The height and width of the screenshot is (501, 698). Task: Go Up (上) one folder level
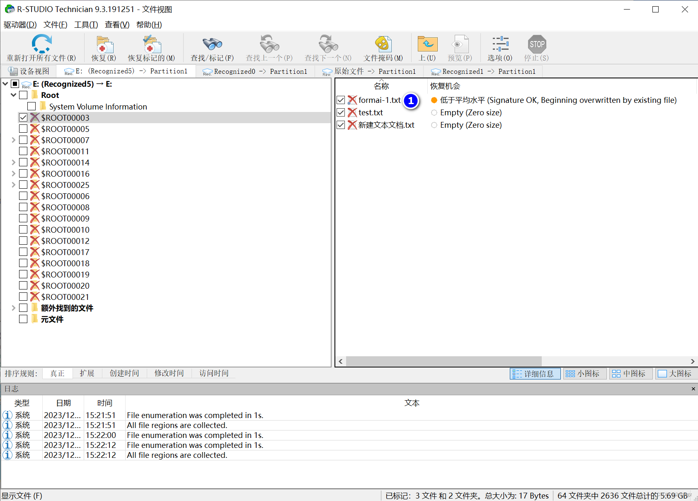427,44
